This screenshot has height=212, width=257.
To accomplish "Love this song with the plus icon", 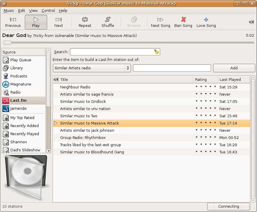I will pyautogui.click(x=206, y=22).
